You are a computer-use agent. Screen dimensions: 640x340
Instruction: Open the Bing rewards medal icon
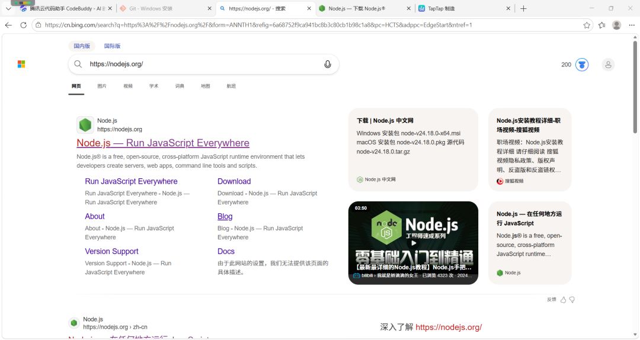[582, 65]
